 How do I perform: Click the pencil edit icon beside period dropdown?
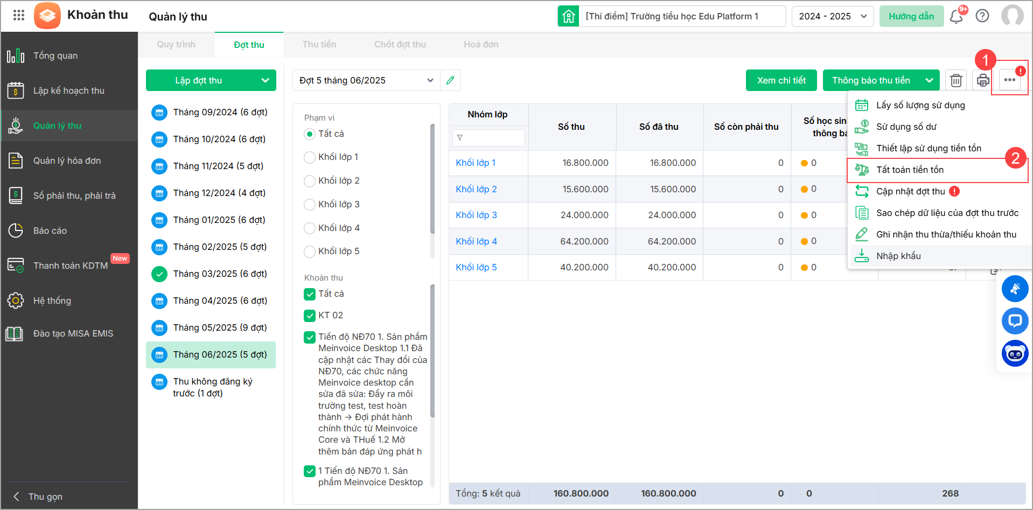[450, 80]
